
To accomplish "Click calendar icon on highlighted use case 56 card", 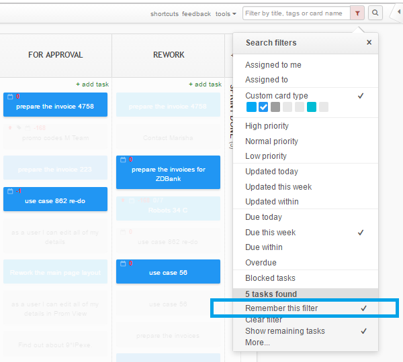I will coord(123,263).
